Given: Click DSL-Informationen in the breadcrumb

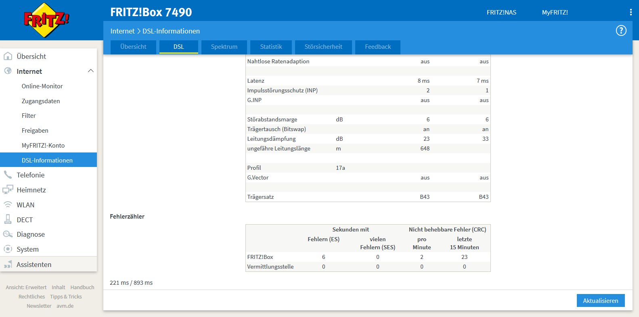Looking at the screenshot, I should tap(171, 31).
